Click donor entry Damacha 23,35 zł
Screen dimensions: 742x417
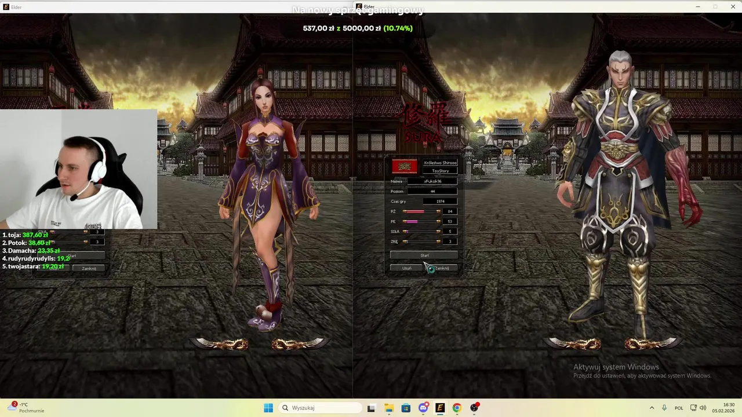coord(31,251)
